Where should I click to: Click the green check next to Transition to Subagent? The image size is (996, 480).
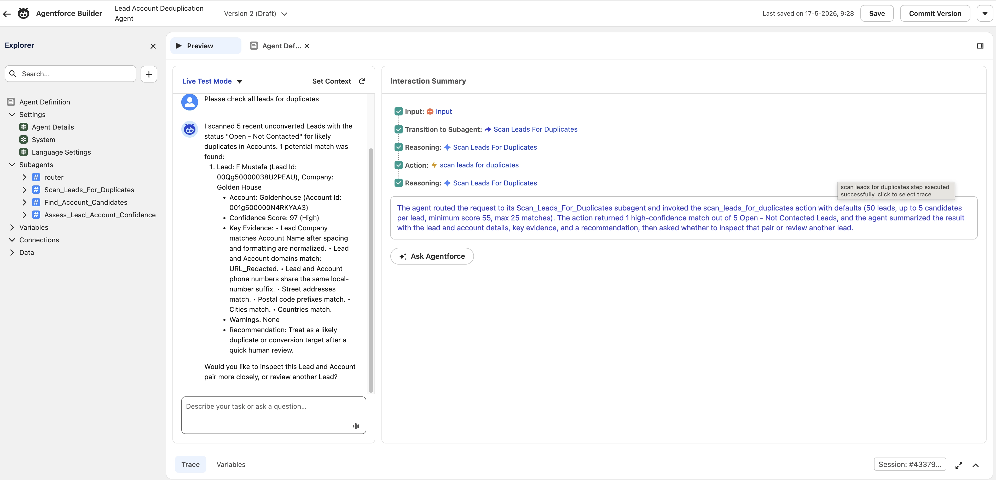coord(399,130)
